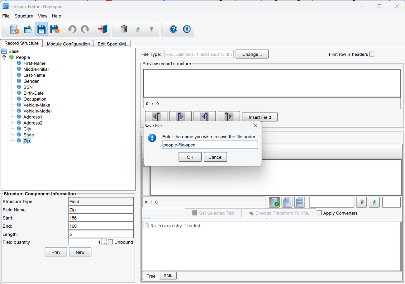The height and width of the screenshot is (284, 405).
Task: Switch to Edit Spec XML tab
Action: 112,44
